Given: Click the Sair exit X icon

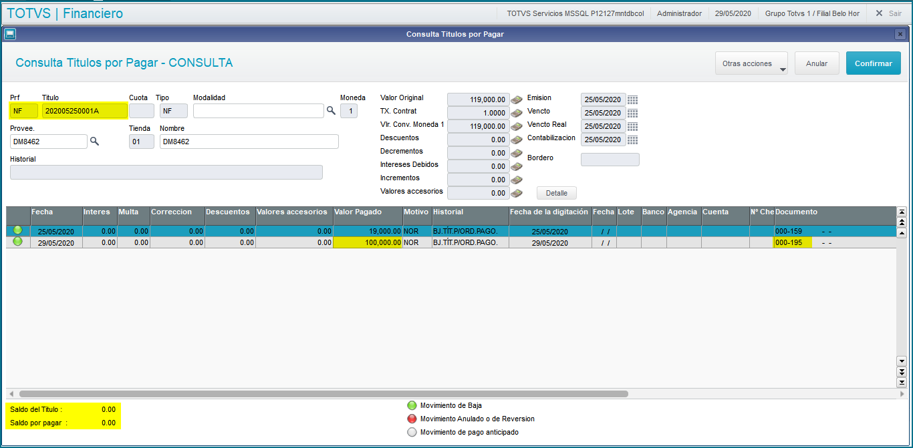Looking at the screenshot, I should tap(879, 13).
